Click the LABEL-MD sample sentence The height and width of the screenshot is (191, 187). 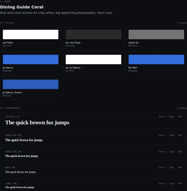pyautogui.click(x=20, y=187)
